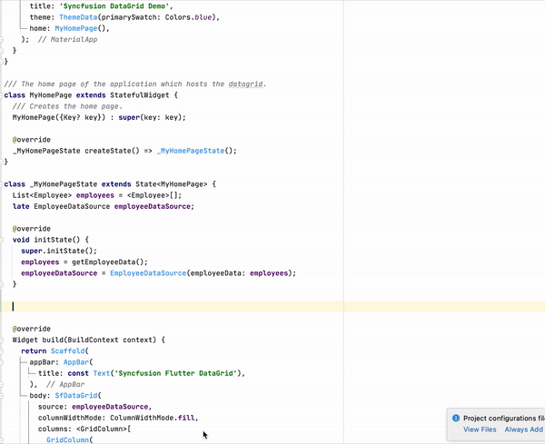
Task: Click the info icon in the notification
Action: [455, 417]
